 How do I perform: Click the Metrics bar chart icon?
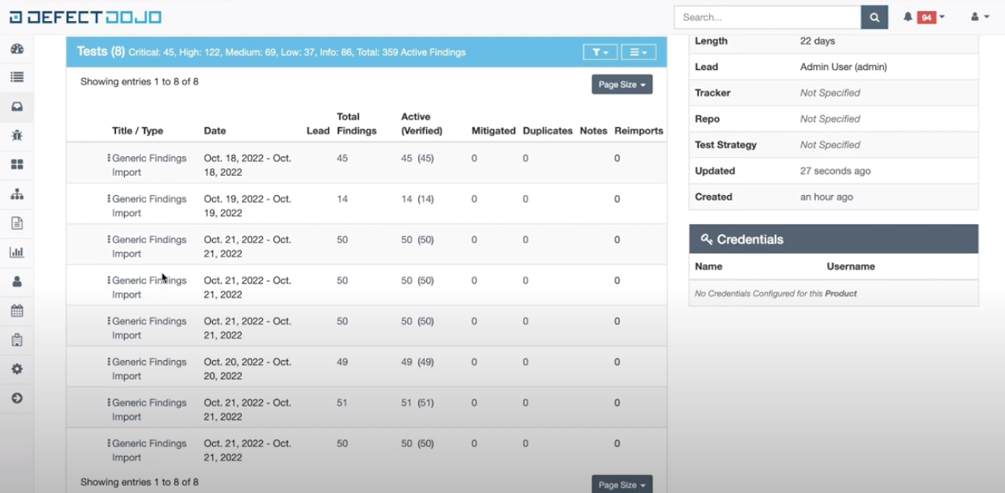17,252
